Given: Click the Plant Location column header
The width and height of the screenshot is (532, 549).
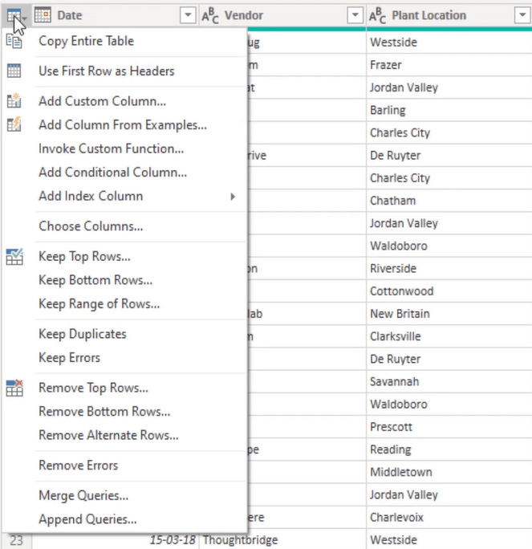Looking at the screenshot, I should point(449,15).
